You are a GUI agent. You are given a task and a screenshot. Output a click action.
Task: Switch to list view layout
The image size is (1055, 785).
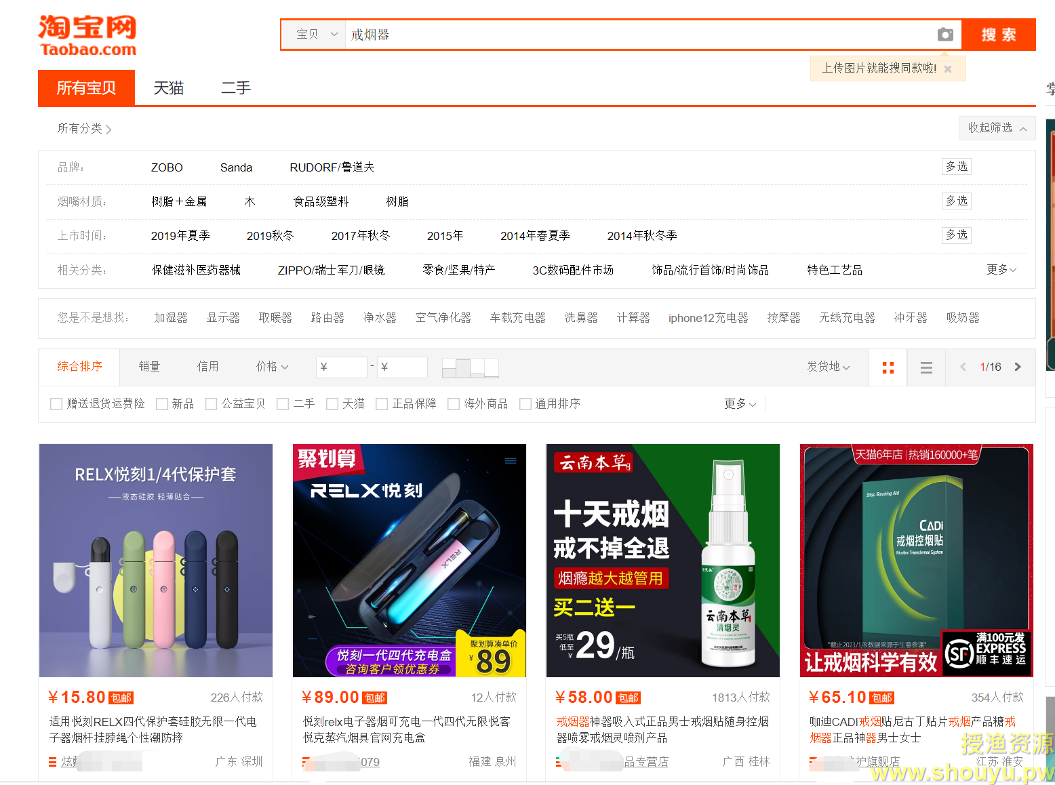click(x=926, y=367)
